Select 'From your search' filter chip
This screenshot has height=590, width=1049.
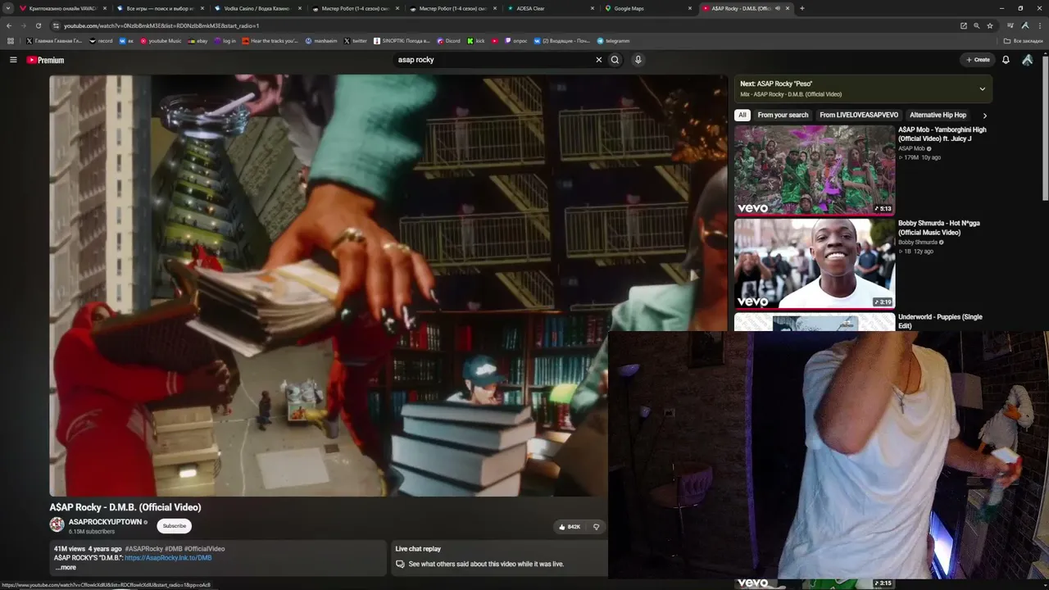click(783, 116)
